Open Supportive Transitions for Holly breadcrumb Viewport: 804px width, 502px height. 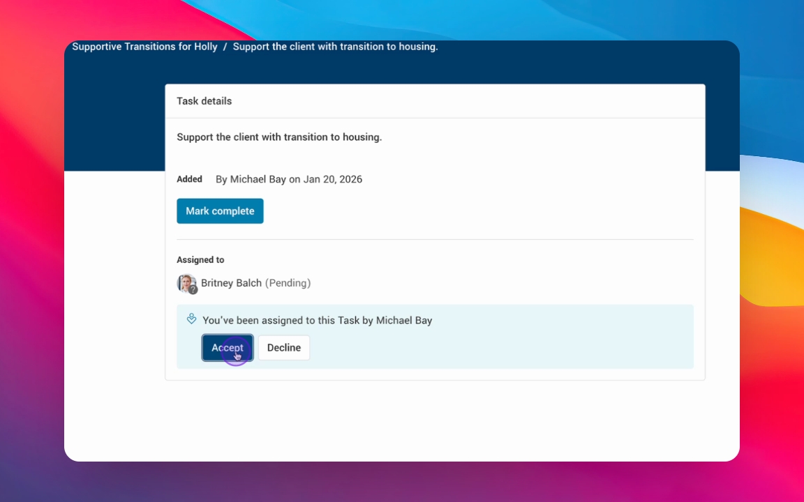(x=144, y=47)
